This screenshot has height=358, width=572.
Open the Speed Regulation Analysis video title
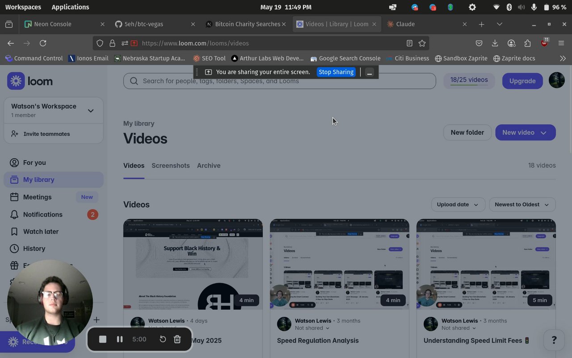[x=318, y=341]
